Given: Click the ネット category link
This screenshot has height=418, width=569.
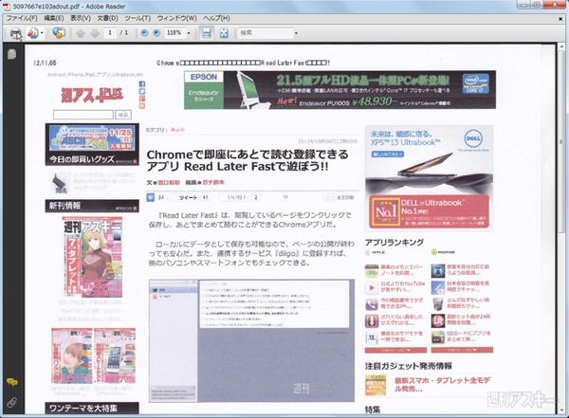Looking at the screenshot, I should pos(177,130).
